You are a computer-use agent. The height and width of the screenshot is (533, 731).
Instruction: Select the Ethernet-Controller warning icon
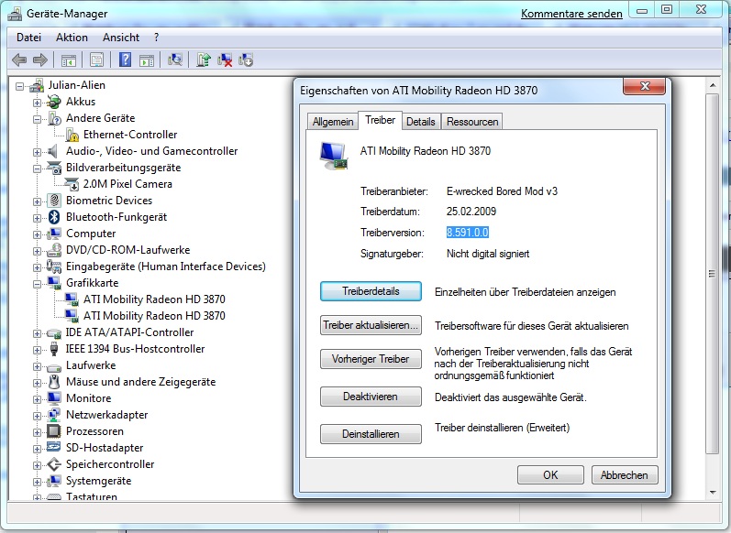(72, 135)
